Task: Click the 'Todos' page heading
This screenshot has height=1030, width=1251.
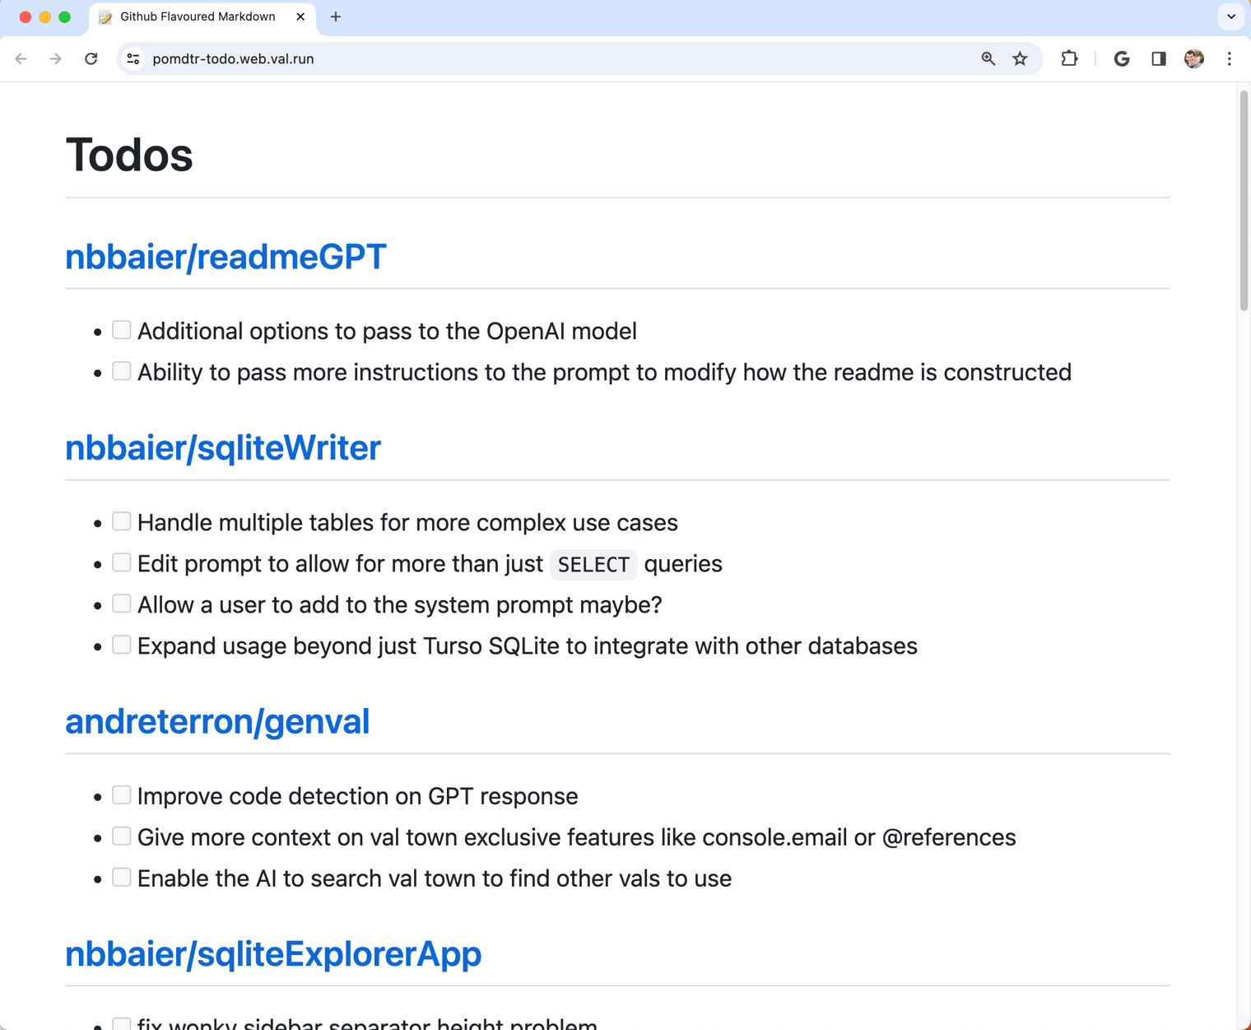Action: [129, 155]
